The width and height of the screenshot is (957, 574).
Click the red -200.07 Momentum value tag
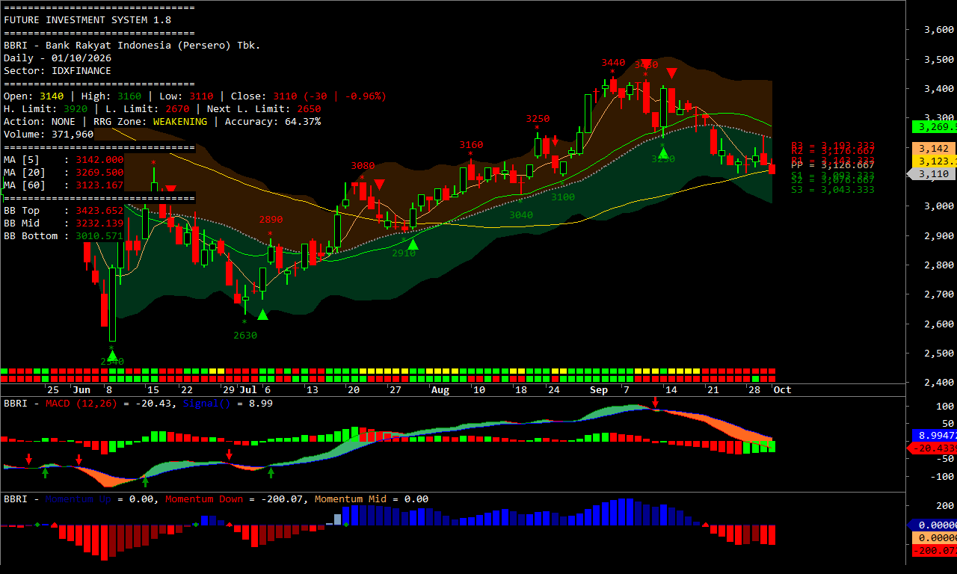point(935,550)
